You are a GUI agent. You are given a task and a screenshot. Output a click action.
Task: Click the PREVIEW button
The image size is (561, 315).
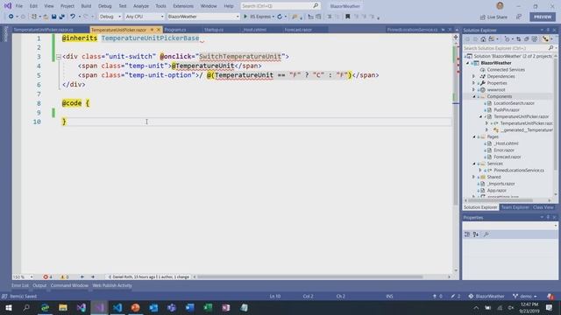pyautogui.click(x=543, y=17)
